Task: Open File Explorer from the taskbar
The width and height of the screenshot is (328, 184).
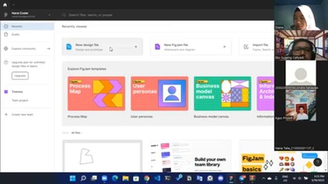Action: [126, 178]
